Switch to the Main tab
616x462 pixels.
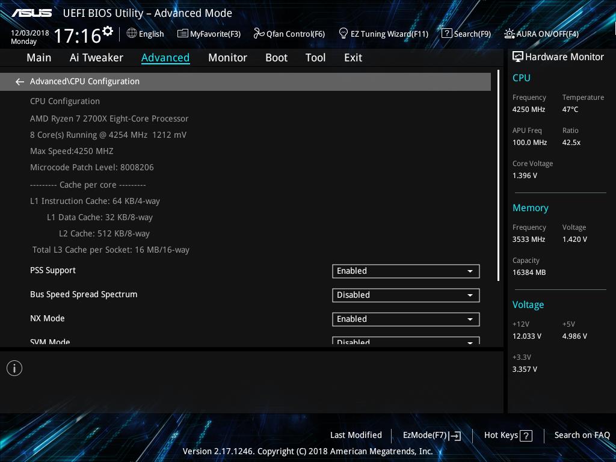[x=39, y=58]
